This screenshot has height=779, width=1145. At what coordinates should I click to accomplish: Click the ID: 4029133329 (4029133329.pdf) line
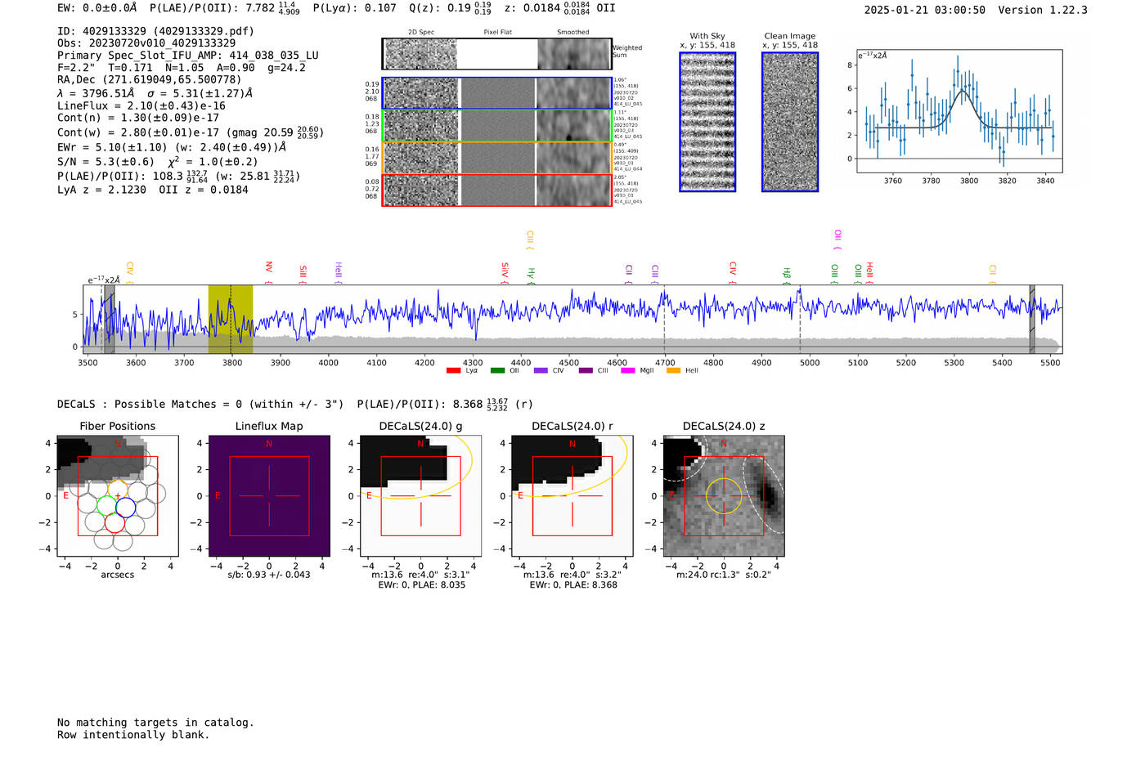click(x=155, y=31)
